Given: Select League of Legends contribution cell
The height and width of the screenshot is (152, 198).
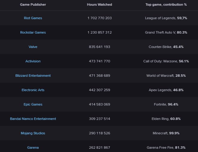Looking at the screenshot, I should (x=166, y=18).
